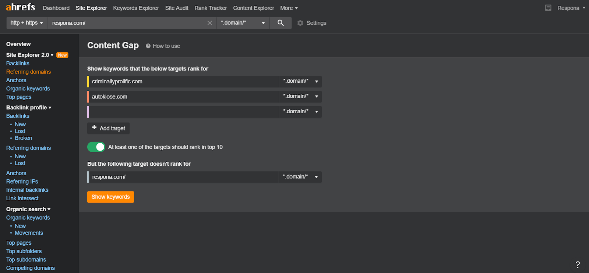
Task: Open mode dropdown for the respona.com/ exclusion target
Action: 300,177
